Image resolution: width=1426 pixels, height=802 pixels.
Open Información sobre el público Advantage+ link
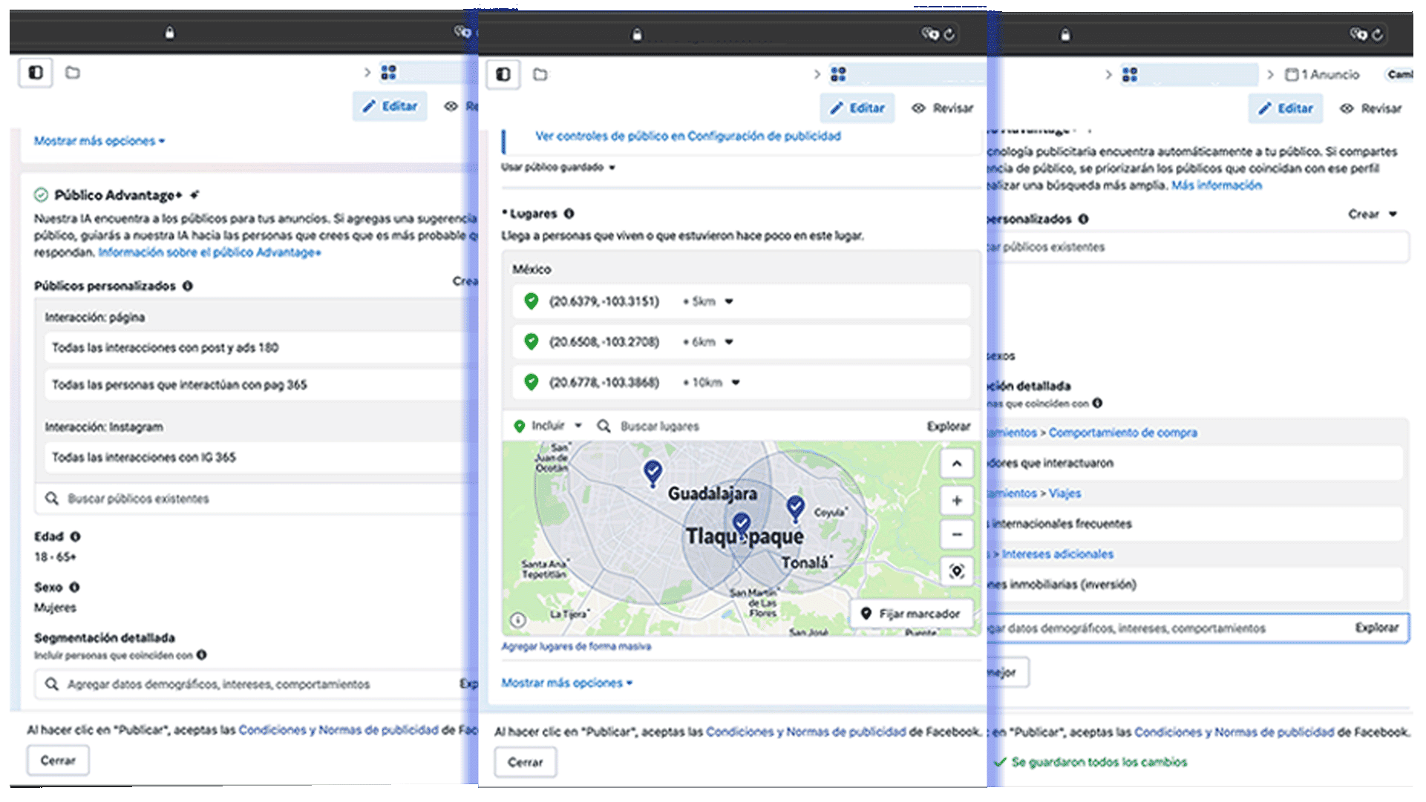tap(210, 252)
